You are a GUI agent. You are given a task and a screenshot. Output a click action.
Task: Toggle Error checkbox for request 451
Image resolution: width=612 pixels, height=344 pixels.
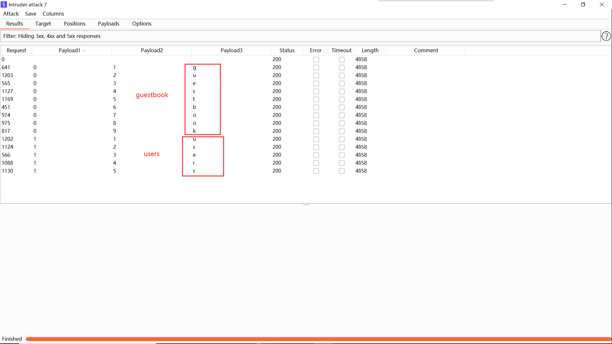[316, 107]
